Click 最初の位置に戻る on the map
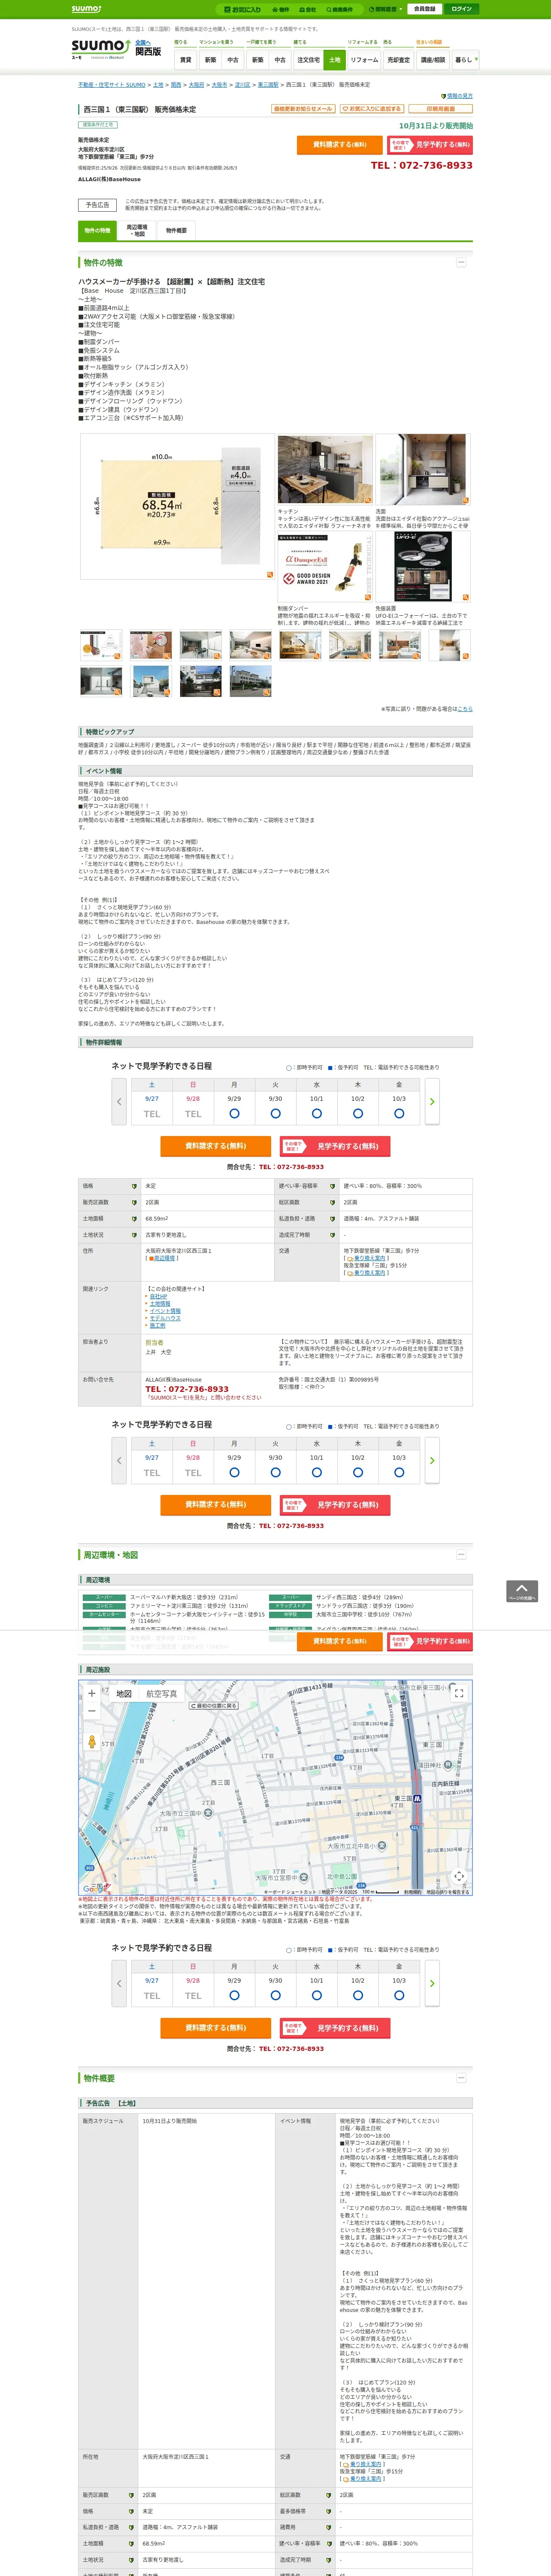The image size is (551, 2576). pyautogui.click(x=214, y=1706)
